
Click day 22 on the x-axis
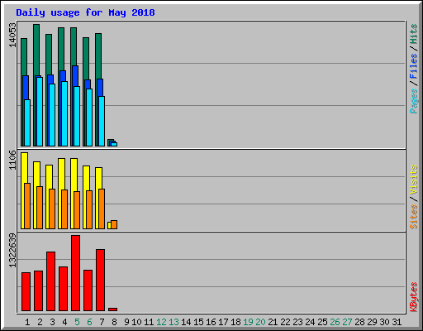click(x=285, y=322)
